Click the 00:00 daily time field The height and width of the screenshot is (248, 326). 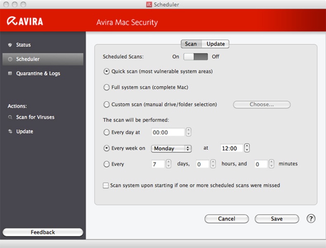coord(168,132)
